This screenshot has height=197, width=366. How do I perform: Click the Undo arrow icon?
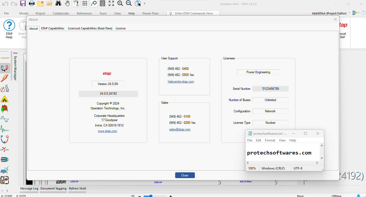[x=5, y=4]
